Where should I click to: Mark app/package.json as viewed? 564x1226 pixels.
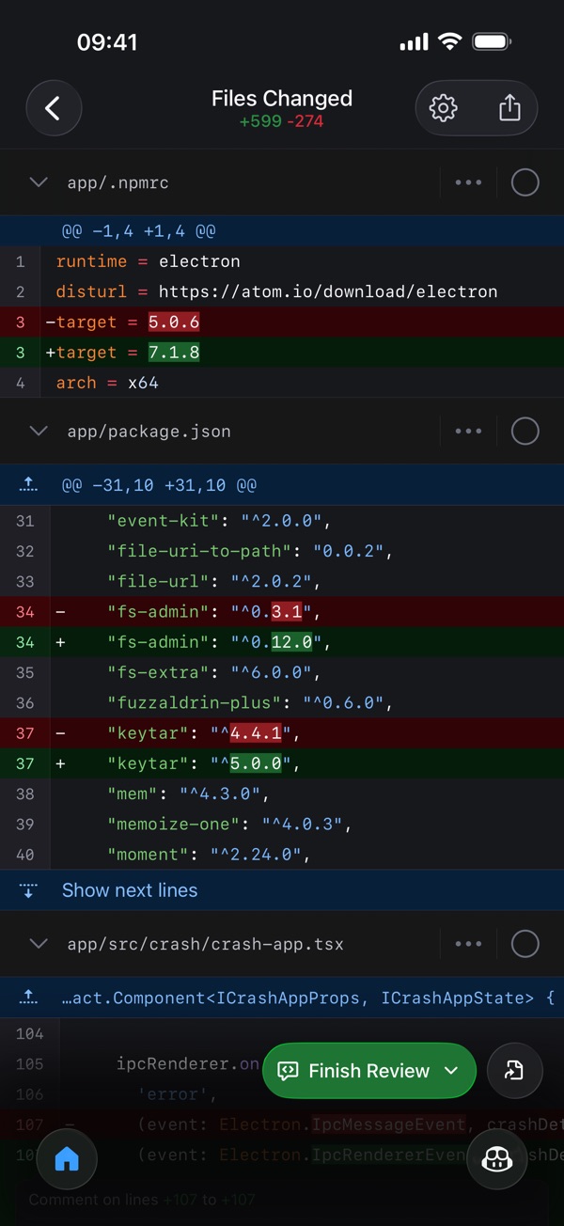tap(525, 431)
